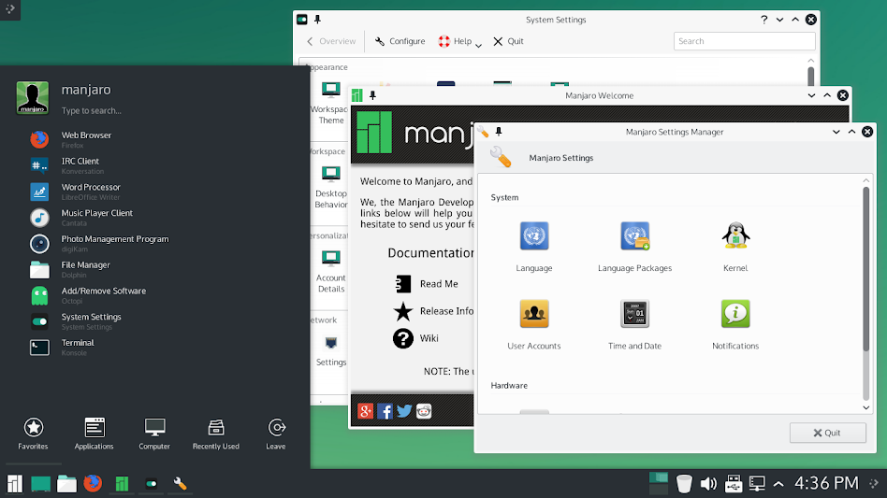887x498 pixels.
Task: Click Quit in the System Settings toolbar
Action: point(508,41)
